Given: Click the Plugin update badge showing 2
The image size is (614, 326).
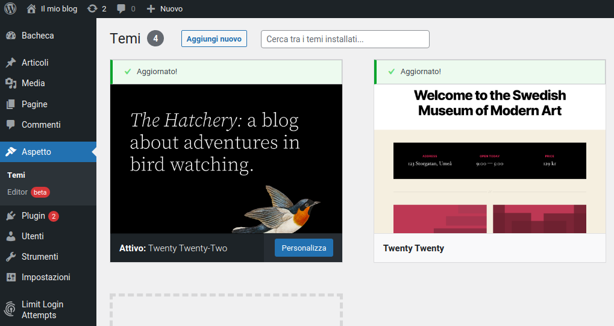Looking at the screenshot, I should (54, 216).
